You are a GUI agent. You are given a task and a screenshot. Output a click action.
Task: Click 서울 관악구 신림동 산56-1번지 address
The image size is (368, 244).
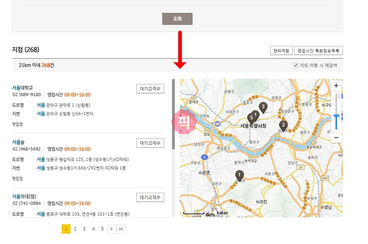tap(65, 114)
